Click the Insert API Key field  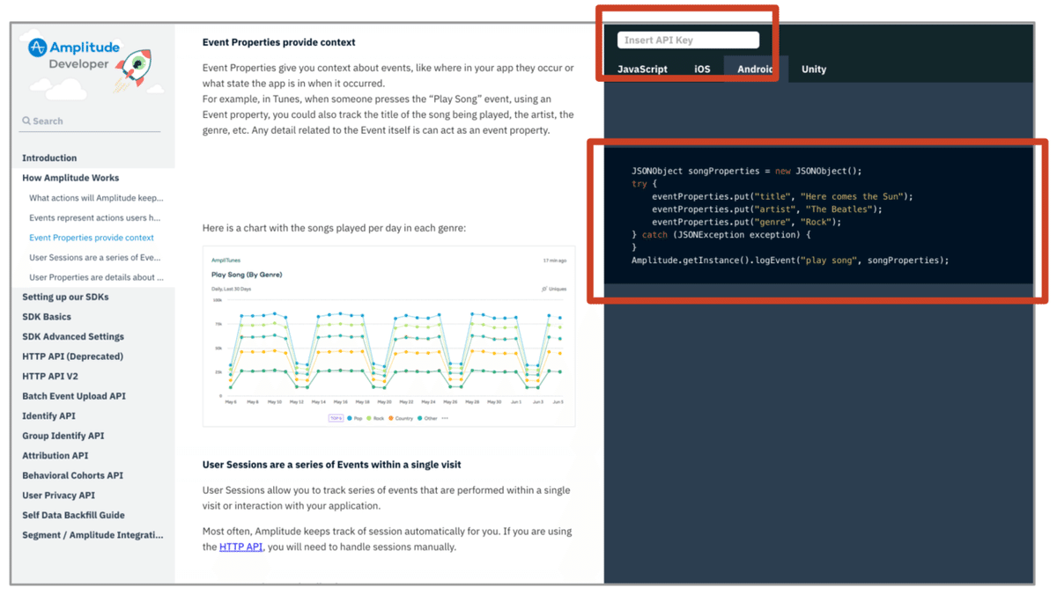(688, 40)
